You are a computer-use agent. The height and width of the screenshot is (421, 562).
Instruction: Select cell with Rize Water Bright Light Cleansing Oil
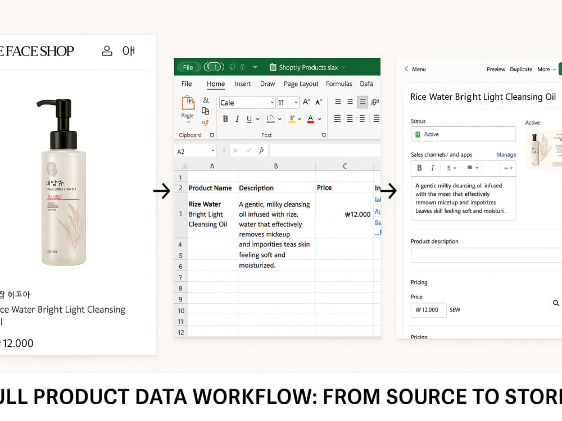click(212, 216)
